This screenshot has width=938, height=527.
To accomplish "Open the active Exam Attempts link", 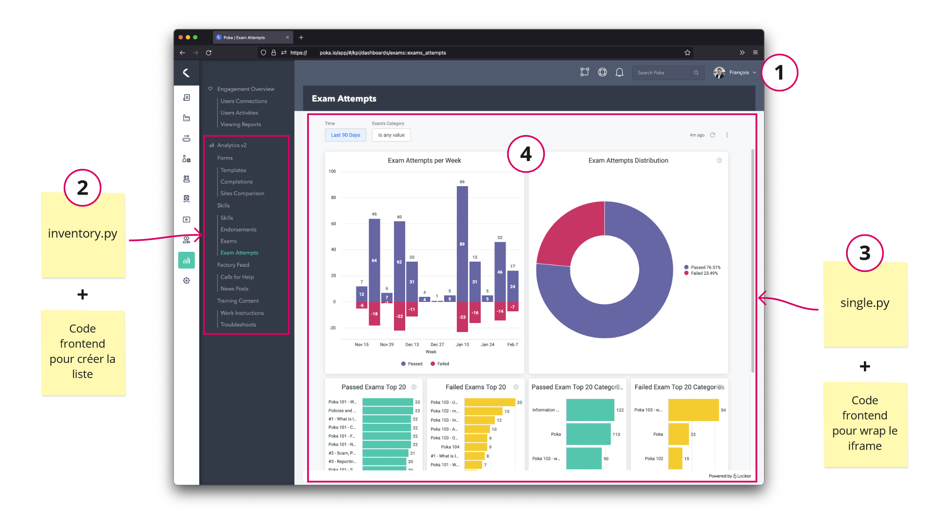I will click(239, 253).
